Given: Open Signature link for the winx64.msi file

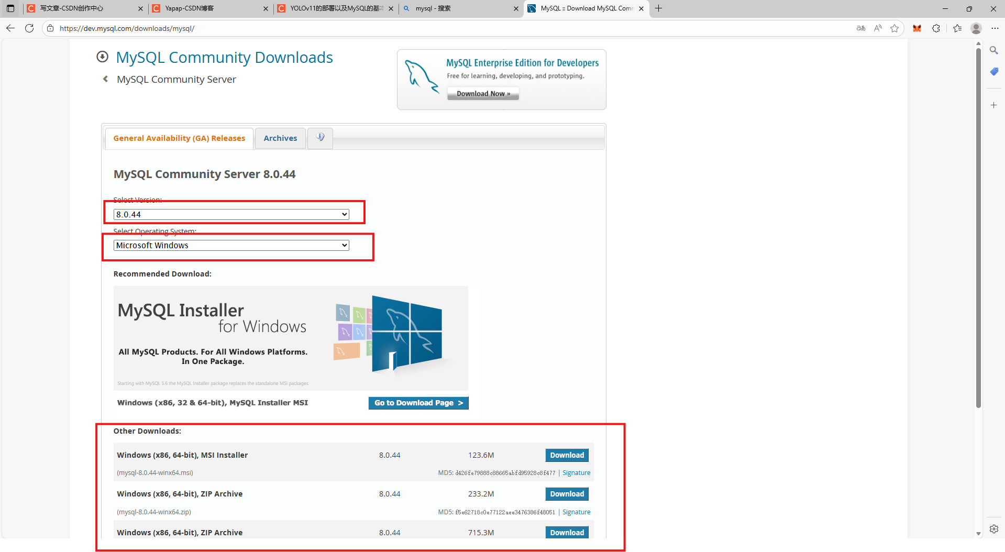Looking at the screenshot, I should 576,473.
